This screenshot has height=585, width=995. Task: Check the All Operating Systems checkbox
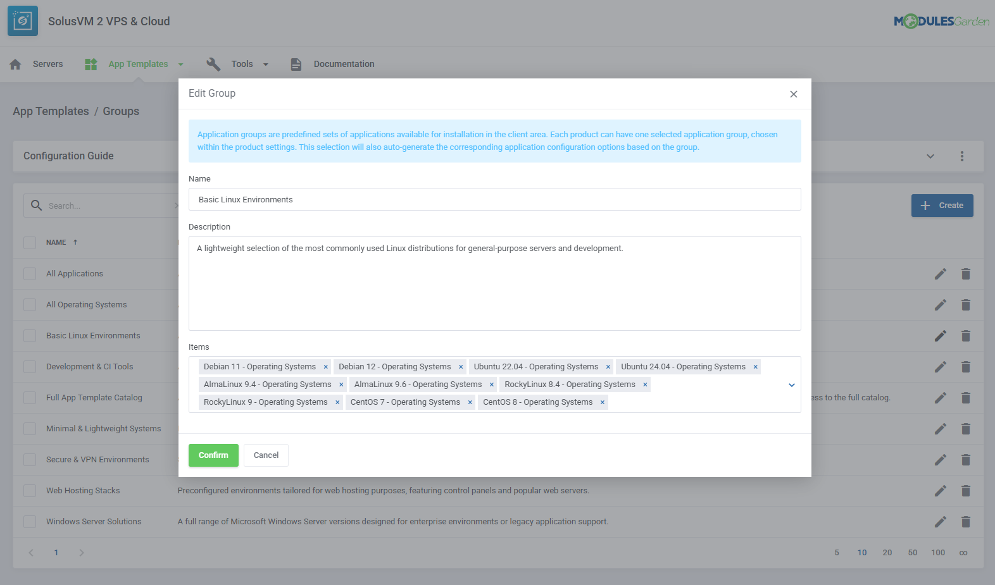tap(30, 305)
